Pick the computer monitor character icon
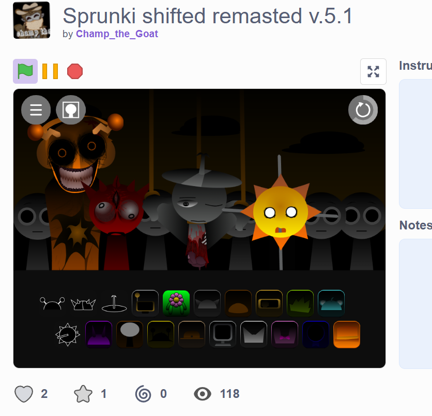This screenshot has width=432, height=416. (x=223, y=334)
